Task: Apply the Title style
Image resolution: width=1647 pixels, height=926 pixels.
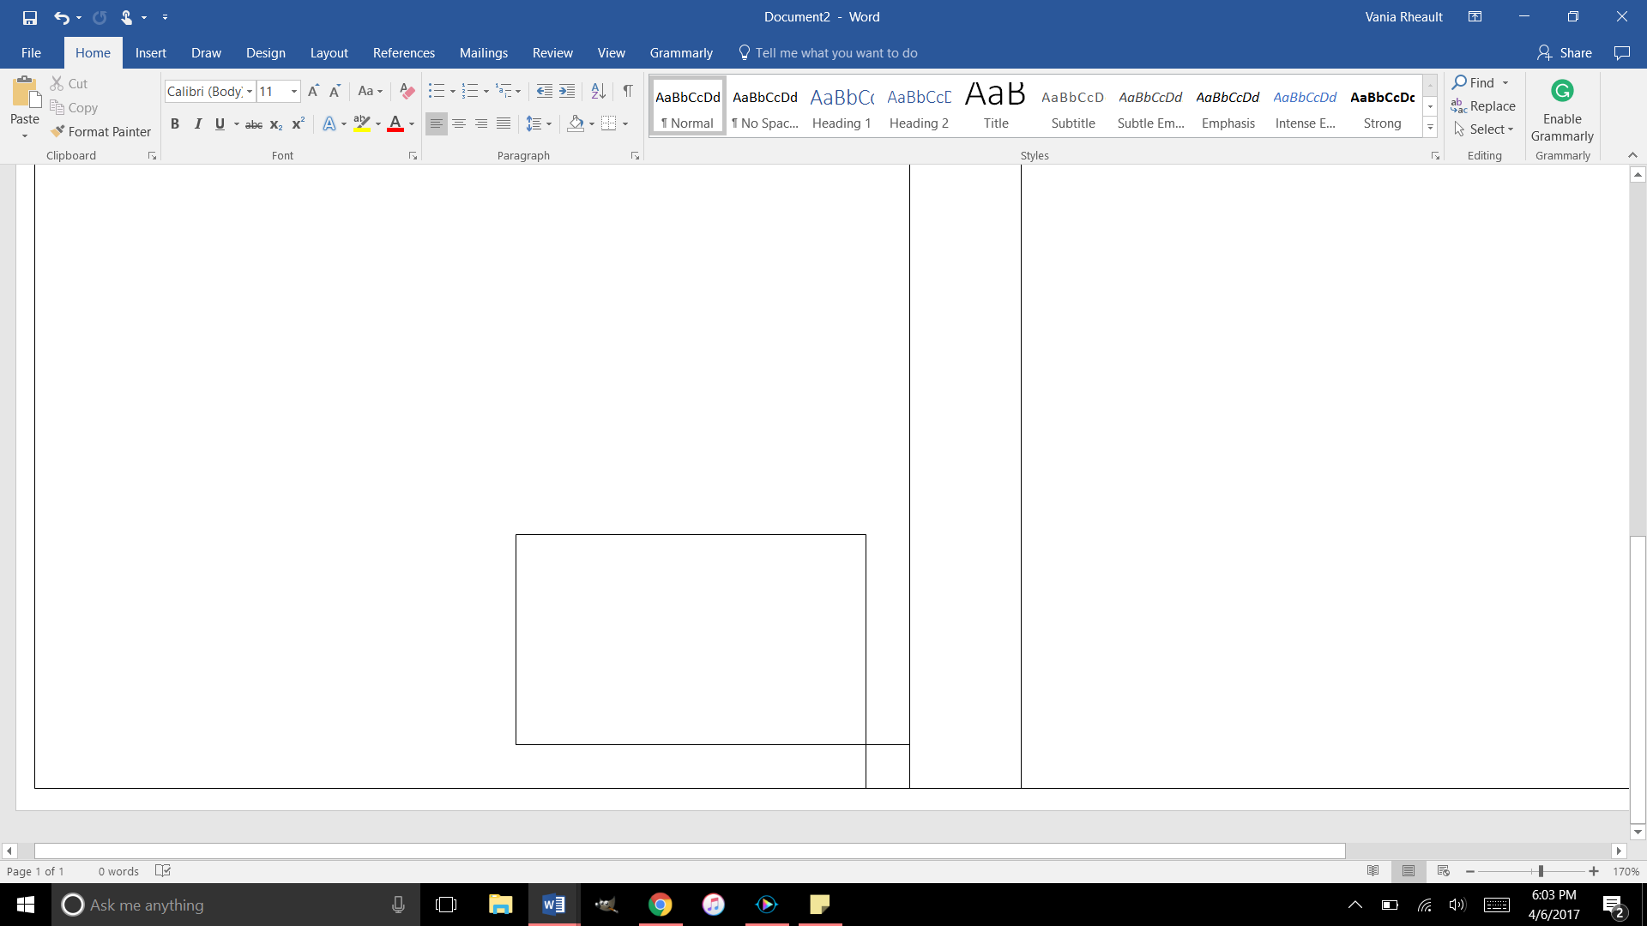Action: coord(996,107)
